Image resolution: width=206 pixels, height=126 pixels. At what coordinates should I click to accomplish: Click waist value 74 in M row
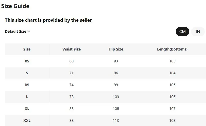coord(71,85)
